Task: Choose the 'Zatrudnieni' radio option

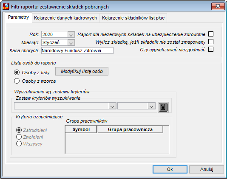Action: pyautogui.click(x=19, y=130)
